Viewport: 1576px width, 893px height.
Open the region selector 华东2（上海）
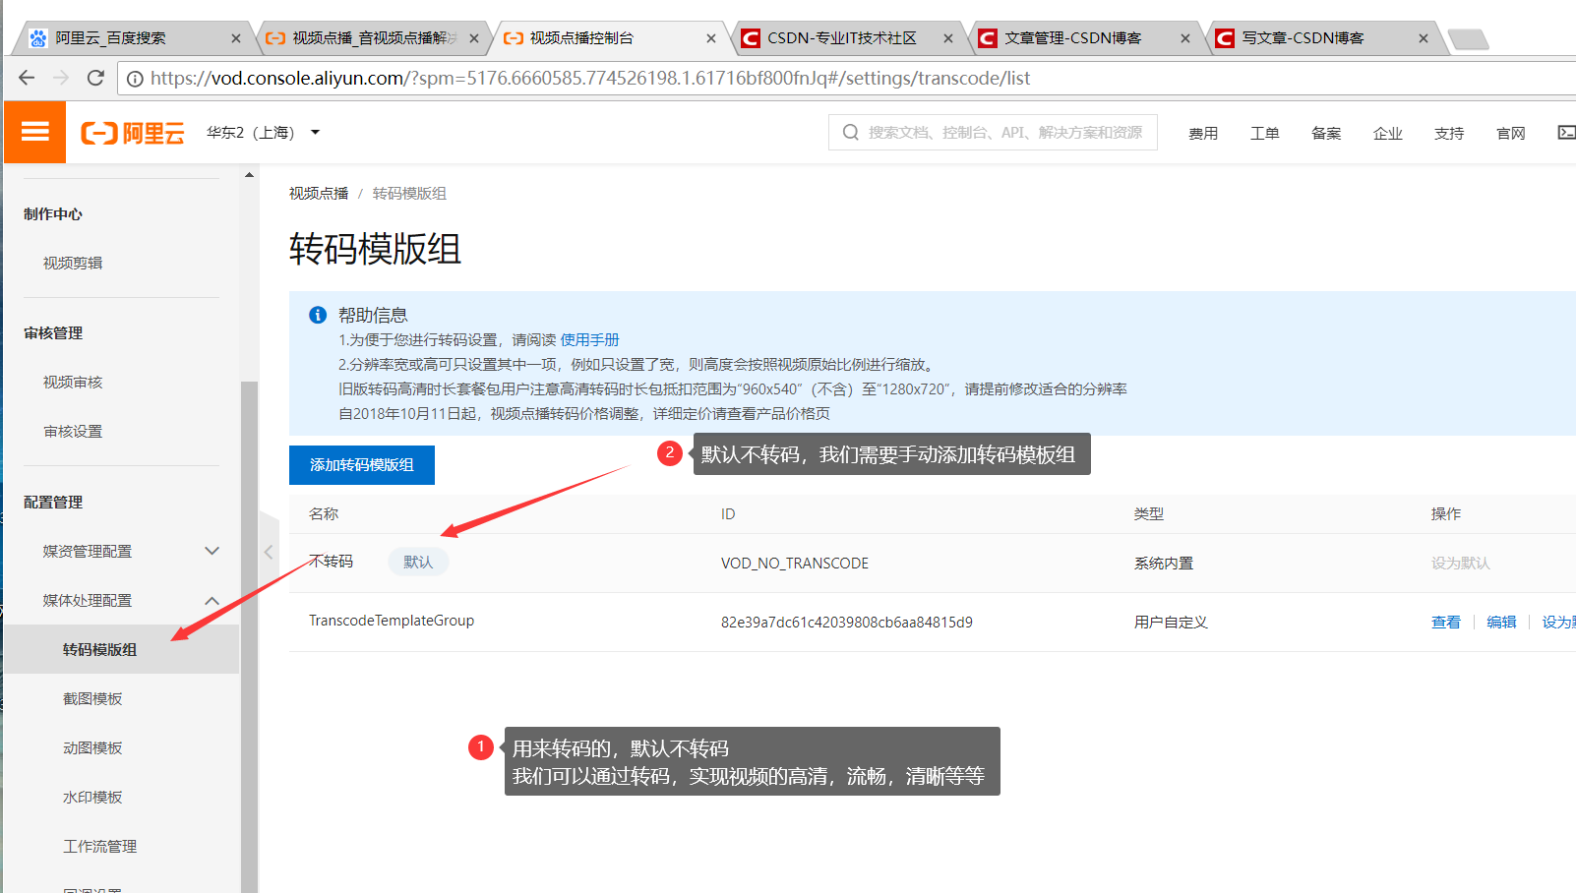click(263, 132)
